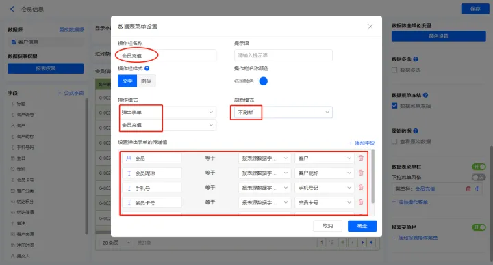Open 客户昵称 field dropdown
The image size is (493, 265).
click(x=324, y=173)
